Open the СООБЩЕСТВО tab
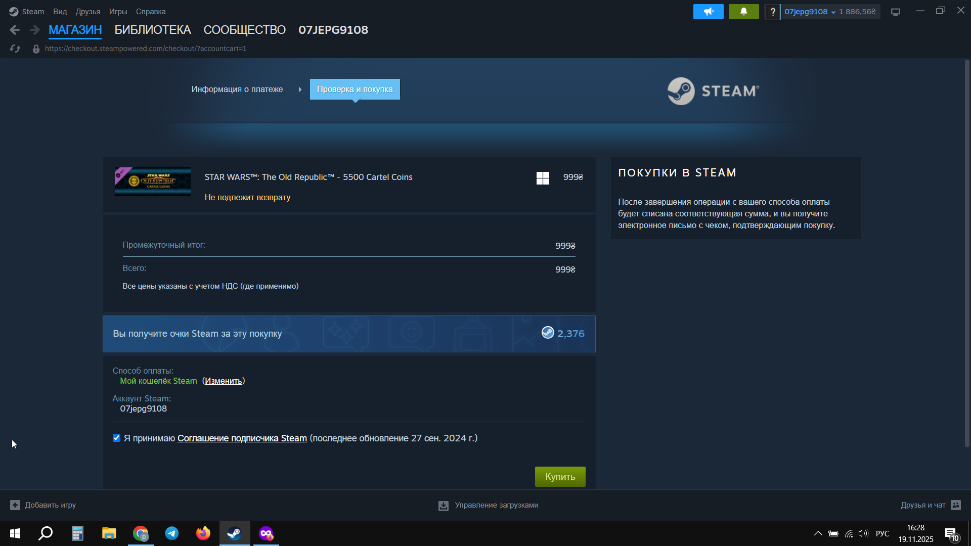The width and height of the screenshot is (971, 546). [244, 30]
